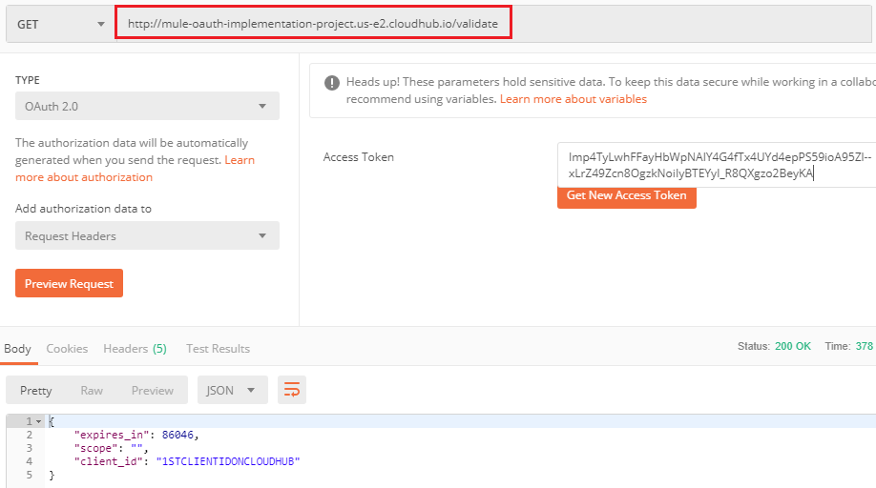
Task: Click the Access Token input field
Action: (x=717, y=165)
